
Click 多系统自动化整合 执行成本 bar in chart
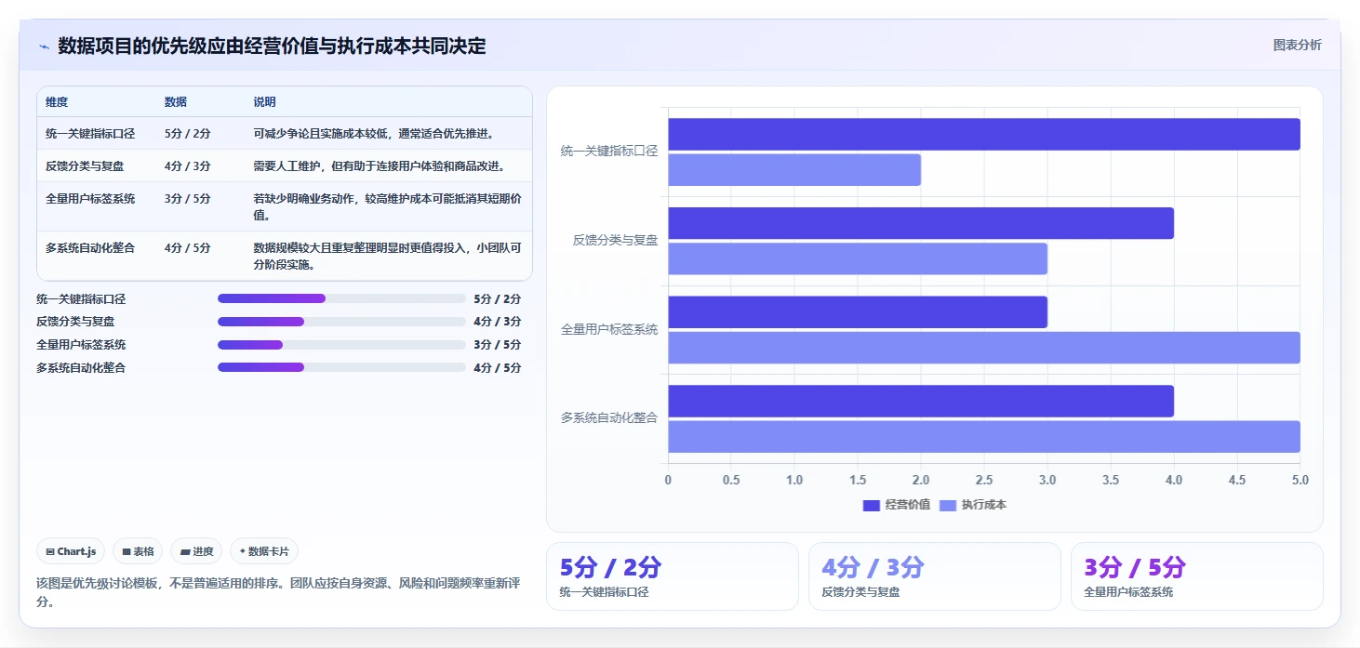point(984,437)
